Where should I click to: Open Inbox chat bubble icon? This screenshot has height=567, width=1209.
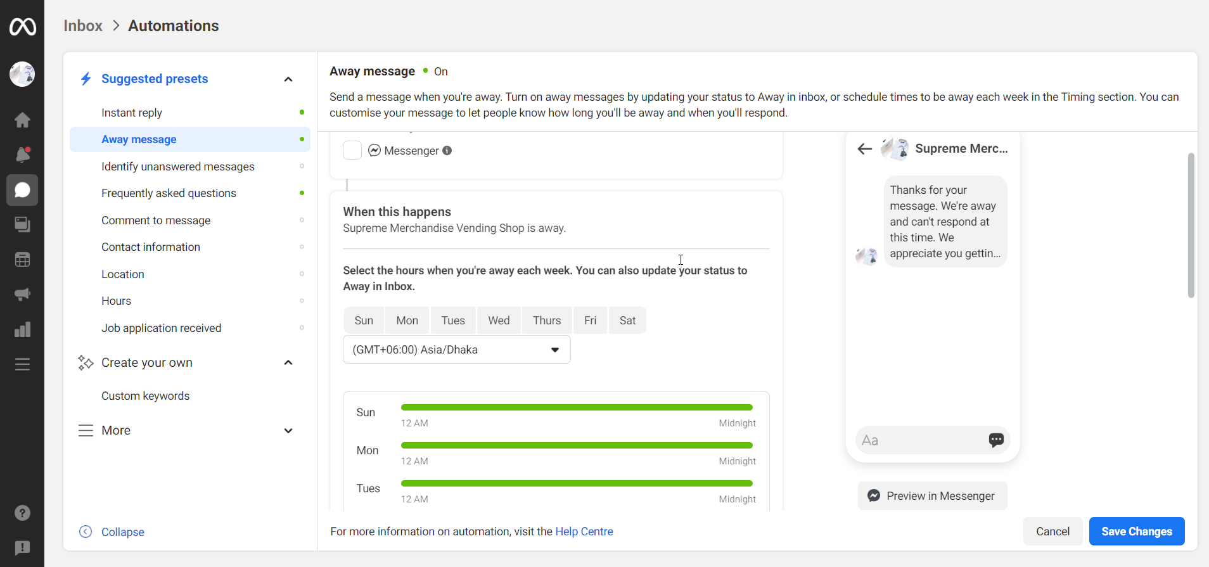22,190
